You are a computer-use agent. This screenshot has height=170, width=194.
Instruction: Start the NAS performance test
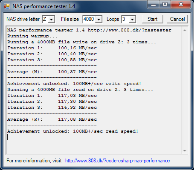[153, 19]
